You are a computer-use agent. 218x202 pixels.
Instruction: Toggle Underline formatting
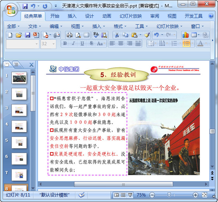82,43
